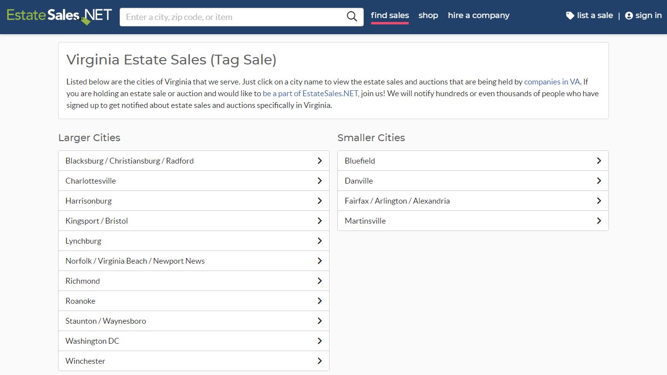This screenshot has width=667, height=375.
Task: Select Lynchburg city
Action: [x=194, y=241]
